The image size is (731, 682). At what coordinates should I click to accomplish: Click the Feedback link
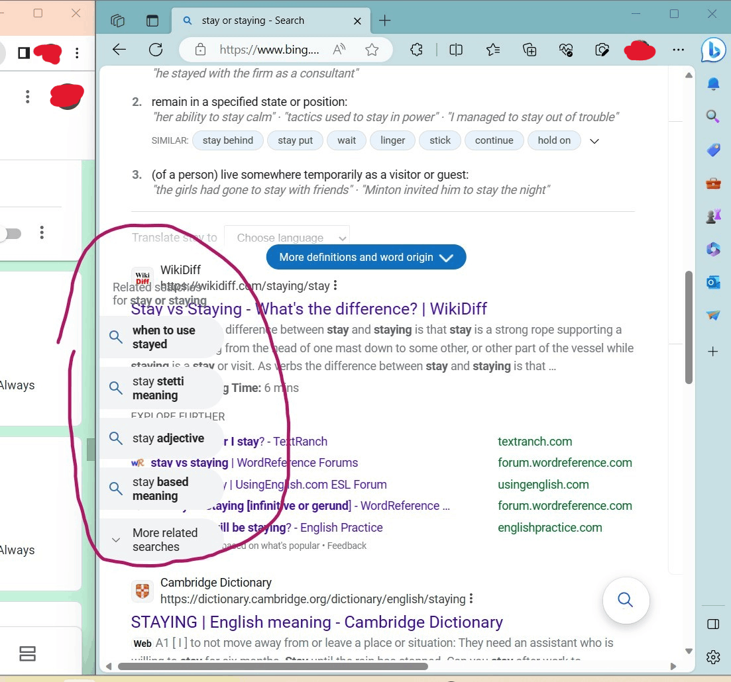pyautogui.click(x=347, y=546)
